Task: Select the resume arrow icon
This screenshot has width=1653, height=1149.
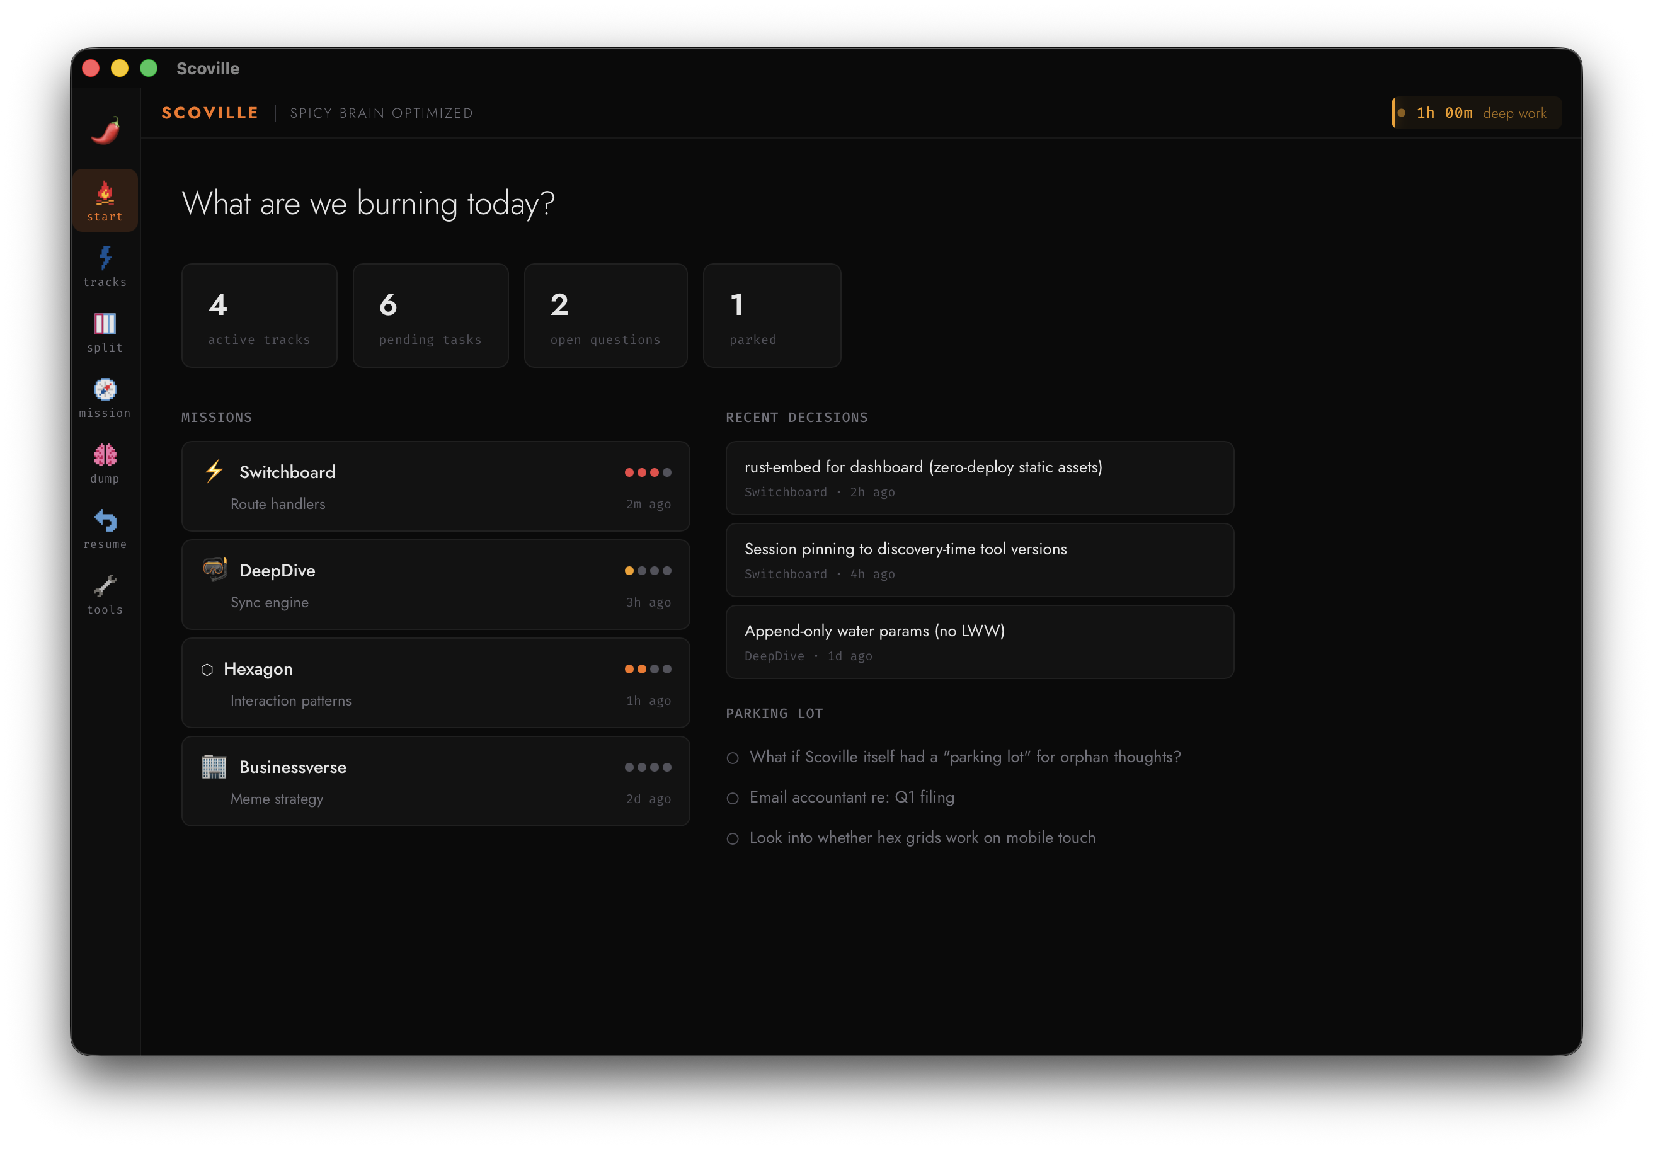Action: (105, 529)
